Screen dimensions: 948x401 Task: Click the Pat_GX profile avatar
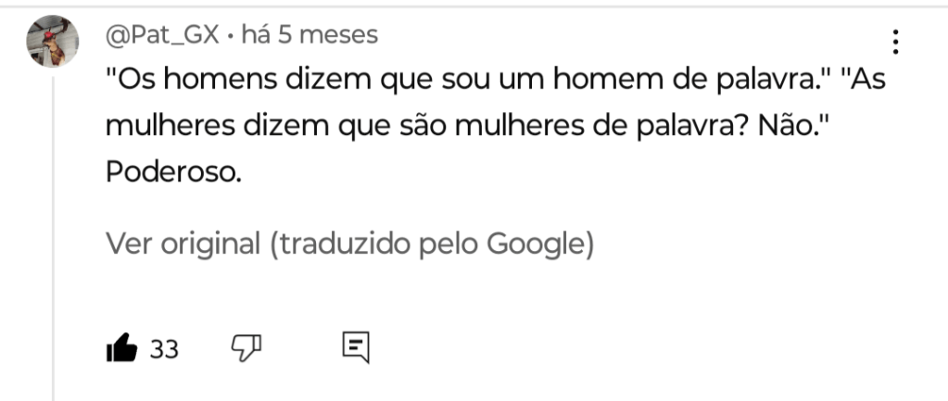pyautogui.click(x=52, y=41)
